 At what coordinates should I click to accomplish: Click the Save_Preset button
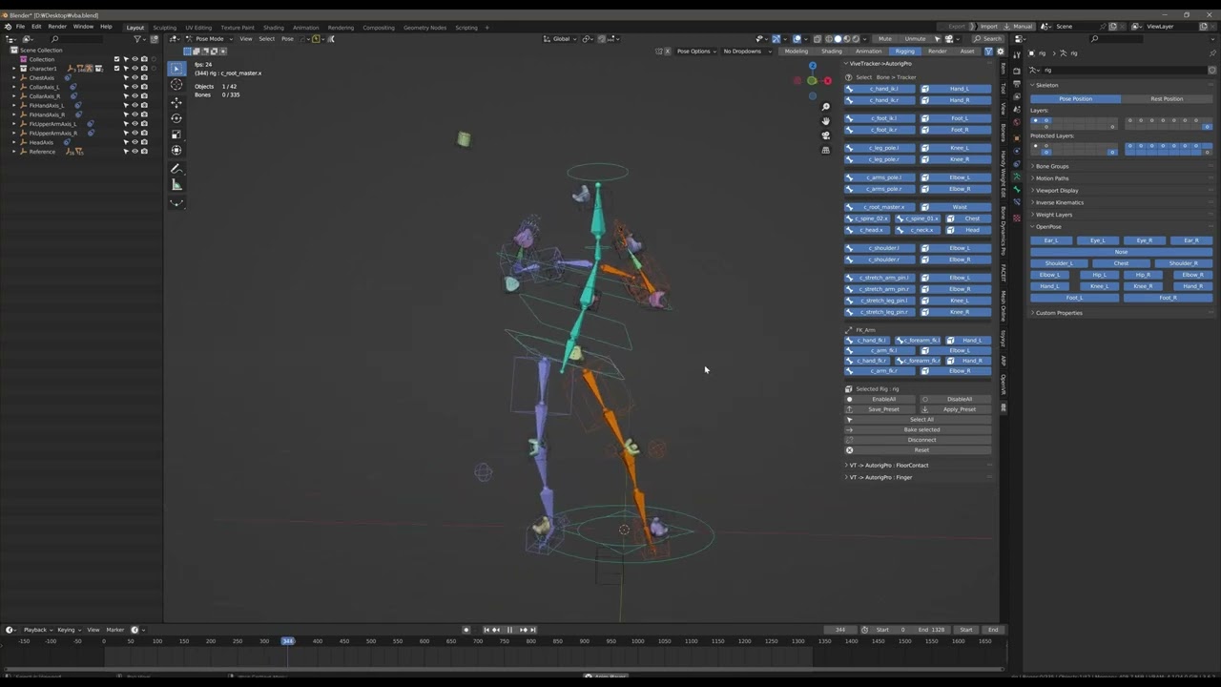point(883,409)
